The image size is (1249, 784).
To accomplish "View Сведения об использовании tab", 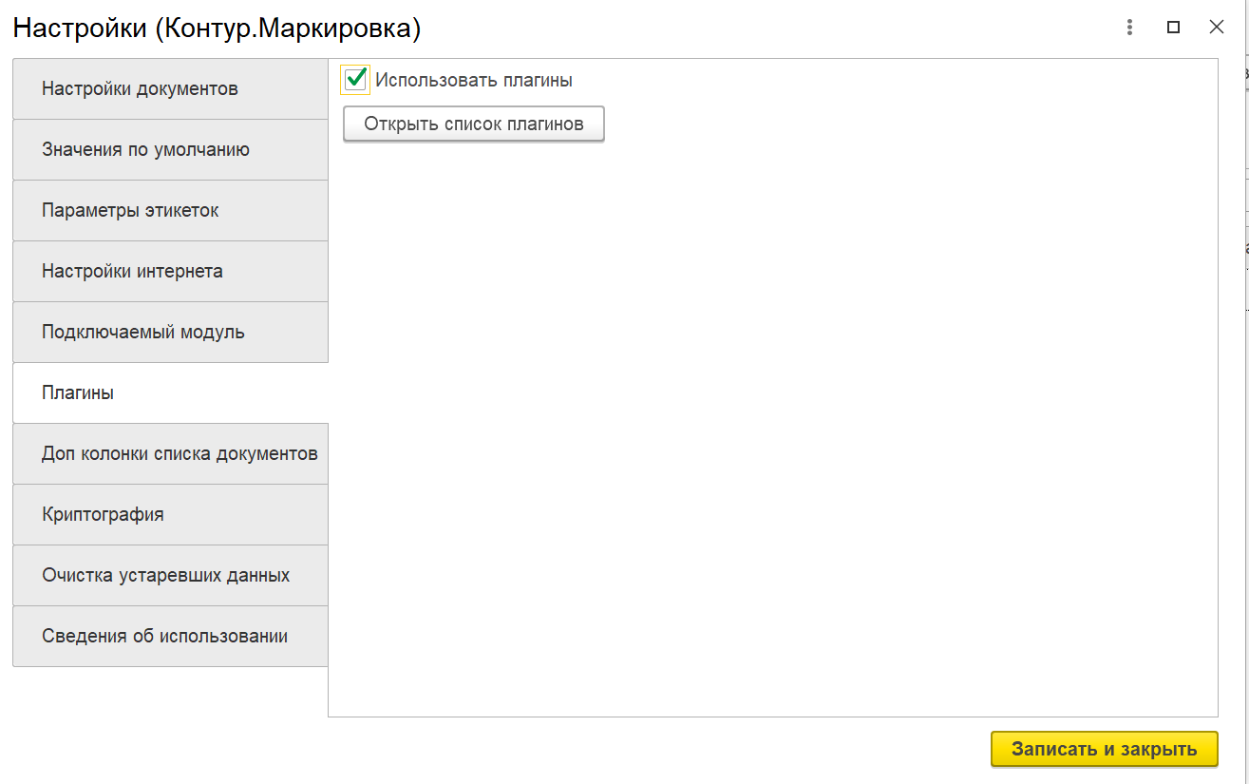I will click(x=171, y=637).
